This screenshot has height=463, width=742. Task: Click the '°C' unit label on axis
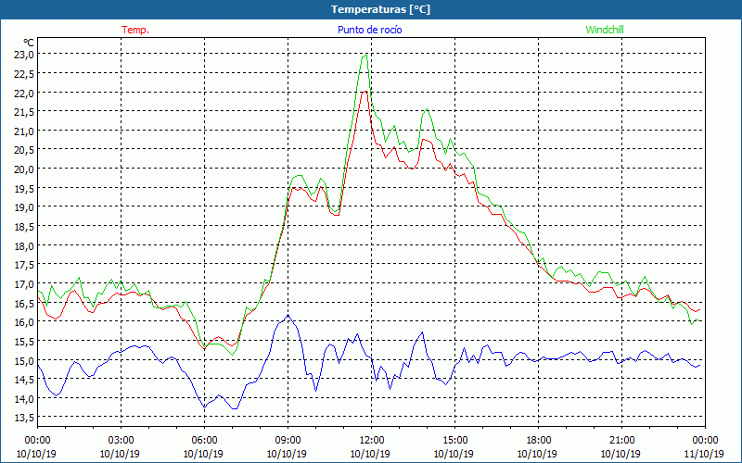click(x=29, y=44)
